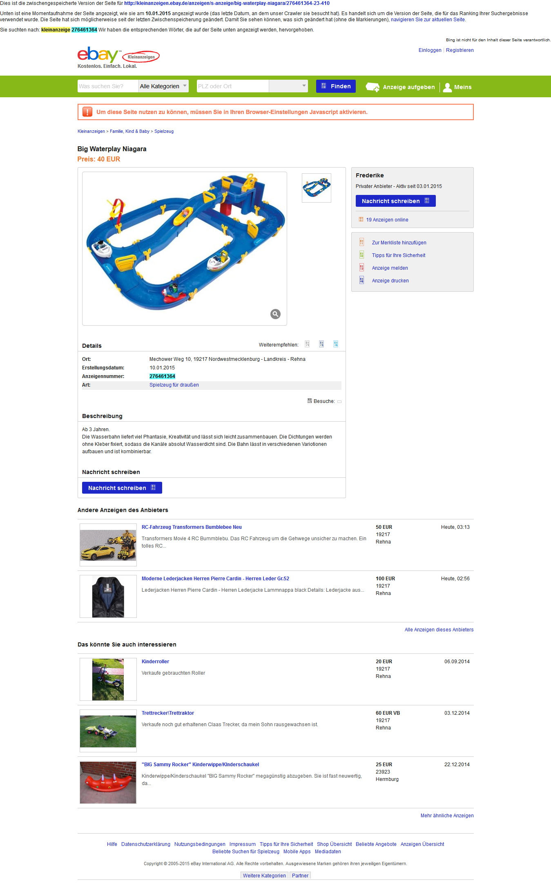The image size is (551, 888).
Task: Click the eBay Kleinanzeigen logo
Action: (118, 55)
